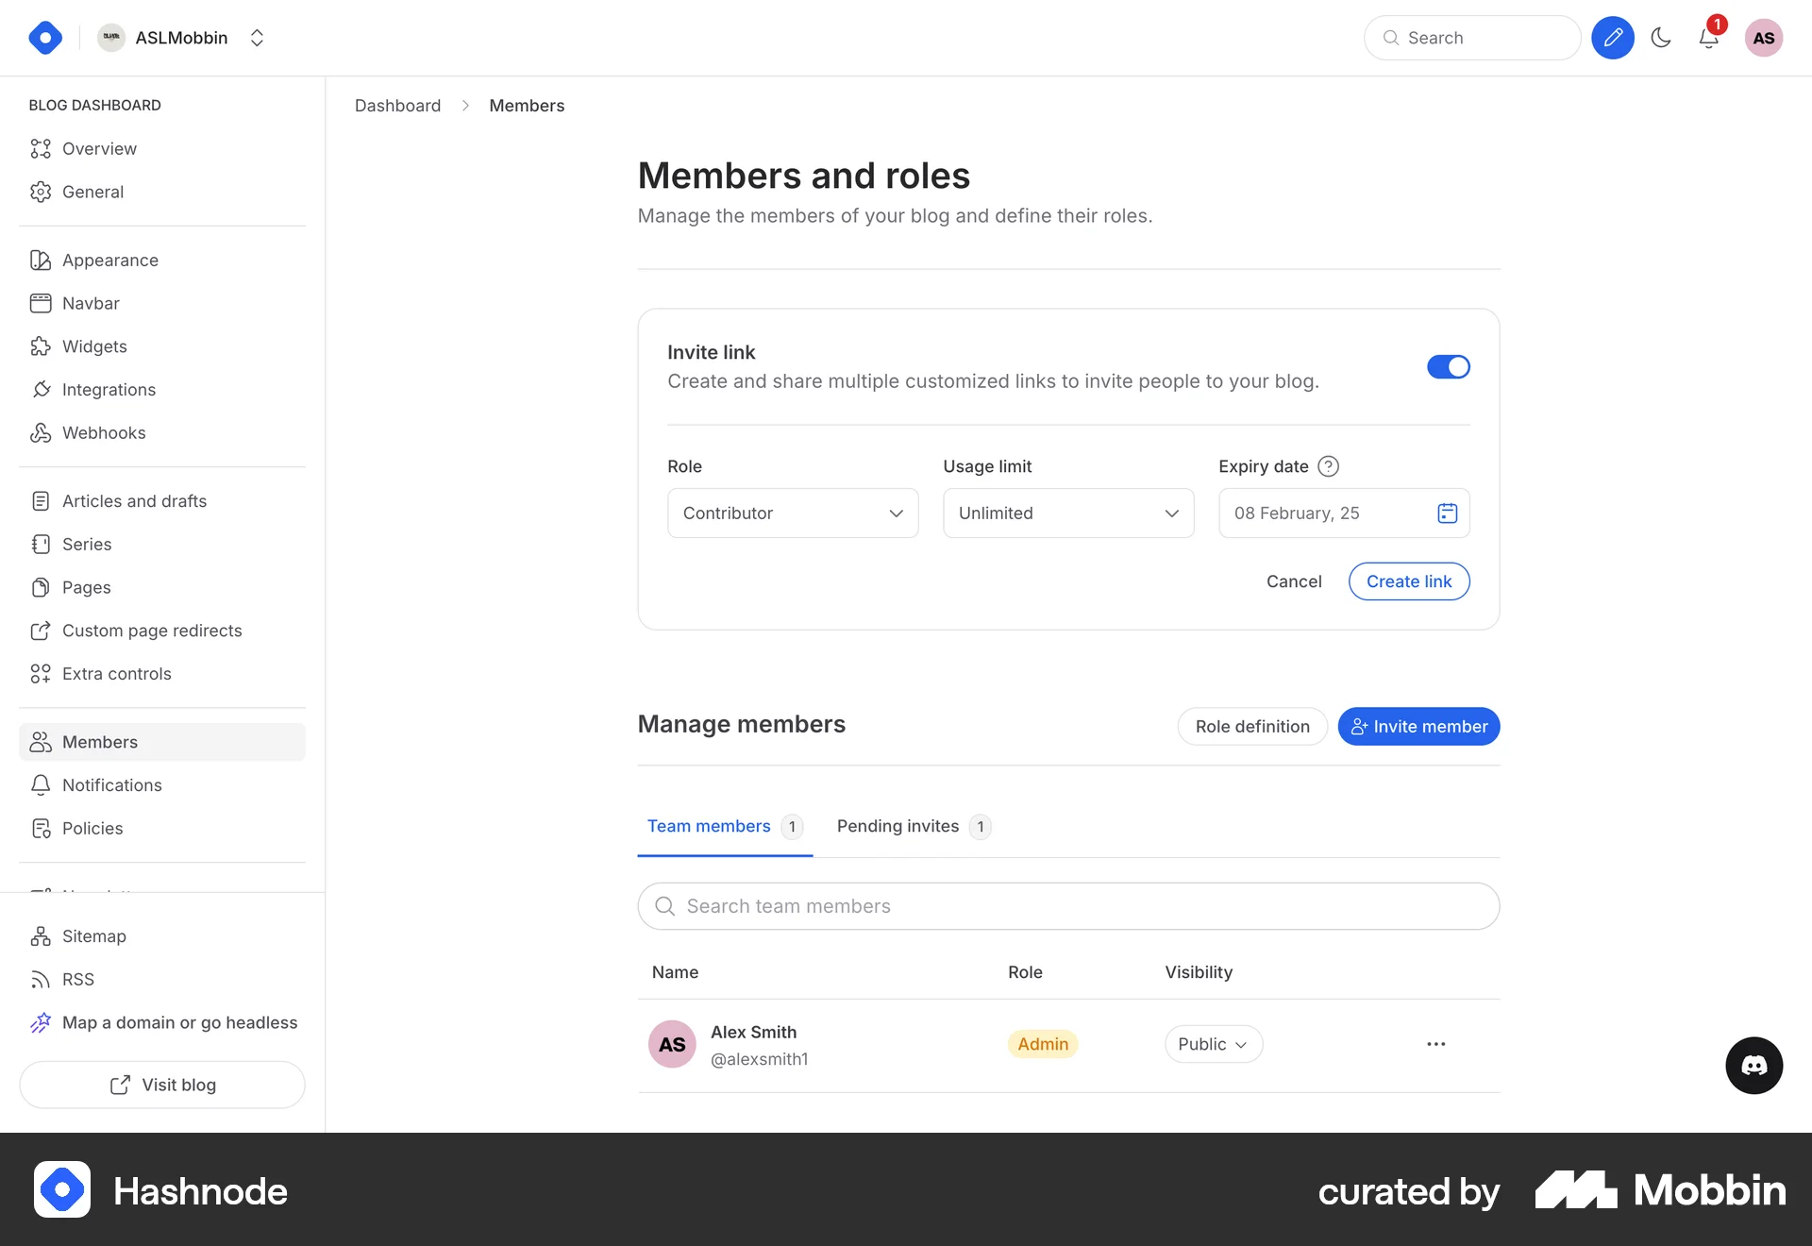Disable the Invite link toggle
This screenshot has width=1812, height=1246.
pos(1449,366)
